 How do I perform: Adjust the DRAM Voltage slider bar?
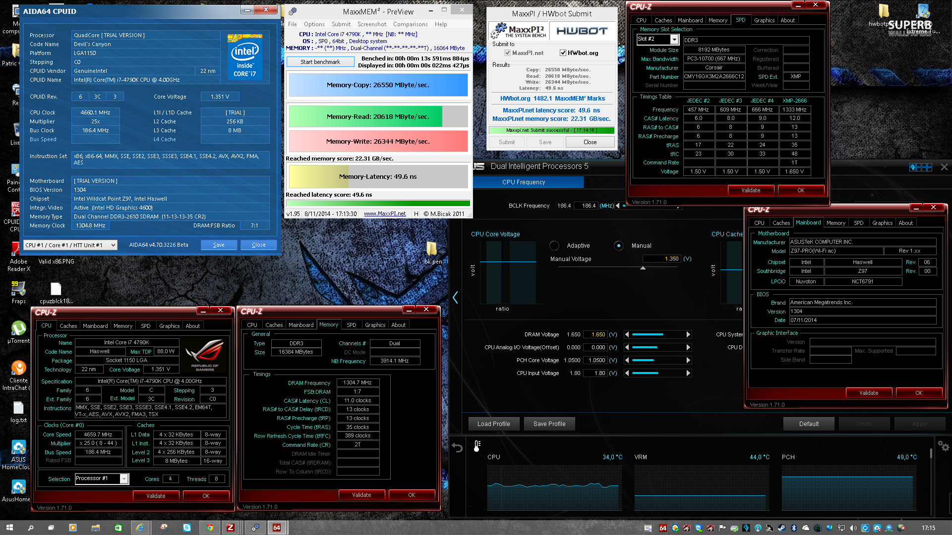pos(657,335)
